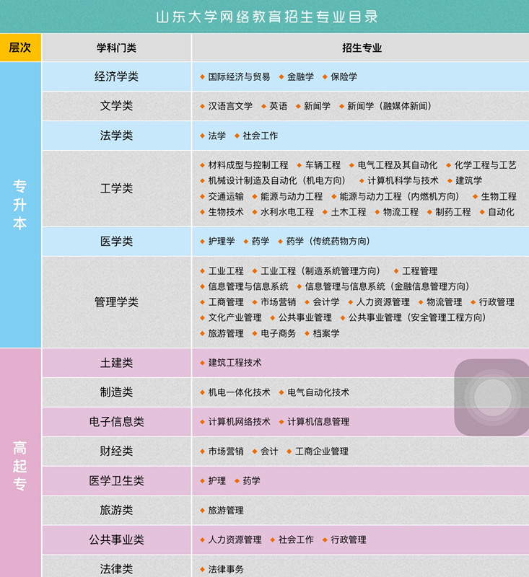
Task: Select the major 材料成型与控制工程
Action: click(x=248, y=165)
